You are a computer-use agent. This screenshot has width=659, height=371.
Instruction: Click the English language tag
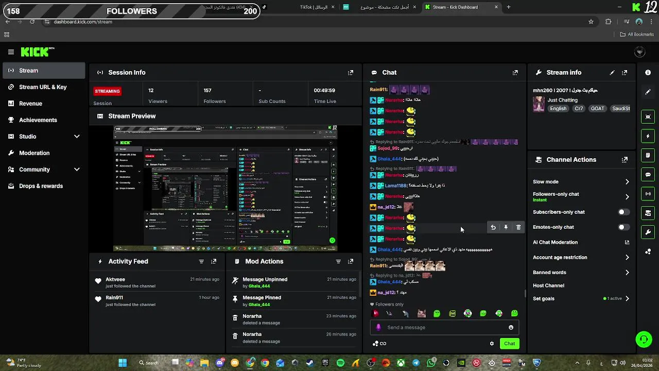coord(558,109)
